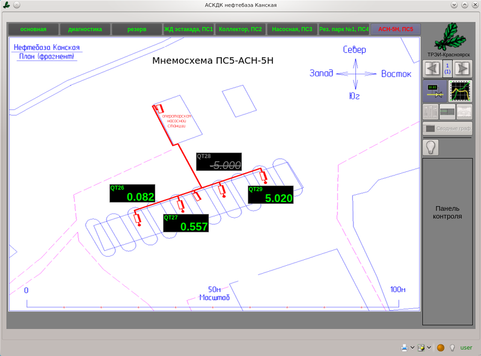Switch to the 'основная' tab
Viewport: 481px width, 356px height.
[x=33, y=29]
